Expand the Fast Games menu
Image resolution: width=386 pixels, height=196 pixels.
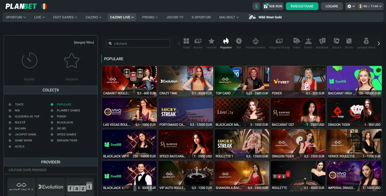65,17
